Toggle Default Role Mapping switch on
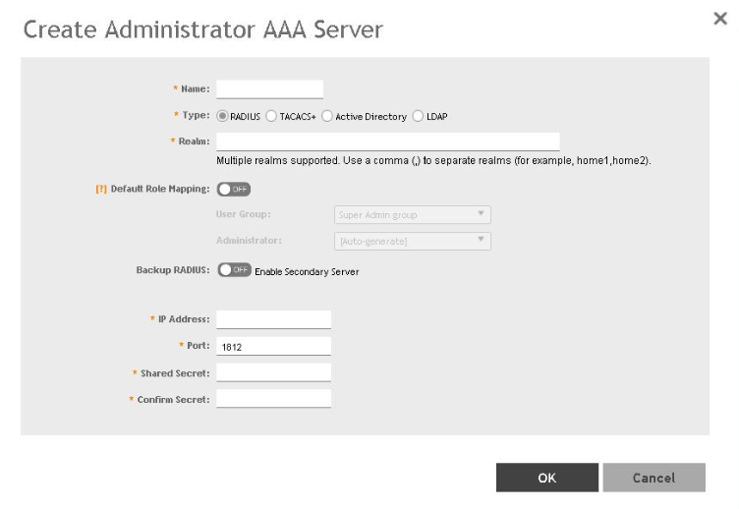The width and height of the screenshot is (739, 509). (x=234, y=189)
